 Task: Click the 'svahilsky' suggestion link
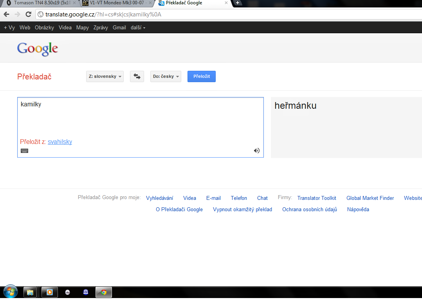(60, 142)
